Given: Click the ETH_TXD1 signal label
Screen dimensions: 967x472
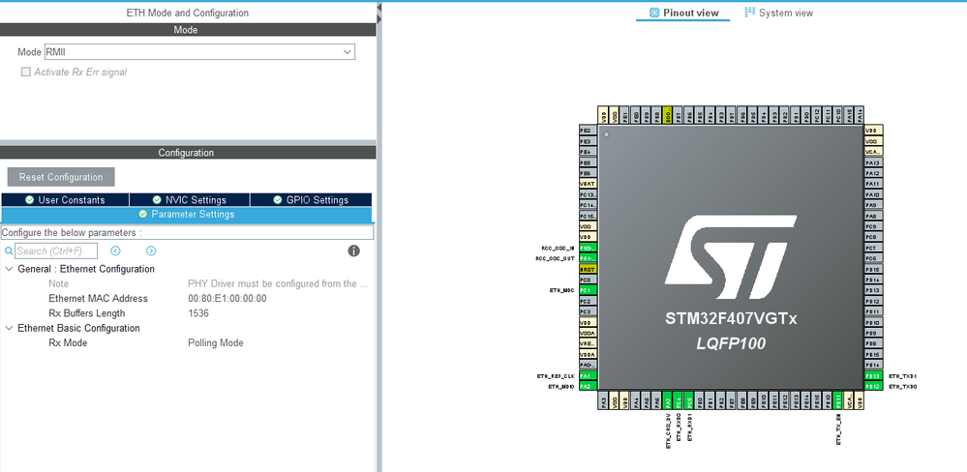Looking at the screenshot, I should [x=903, y=376].
